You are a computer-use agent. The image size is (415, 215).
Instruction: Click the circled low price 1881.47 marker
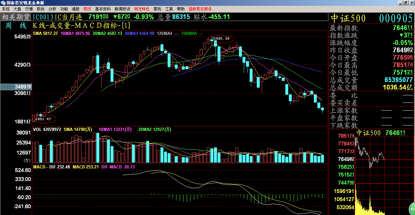point(43,119)
